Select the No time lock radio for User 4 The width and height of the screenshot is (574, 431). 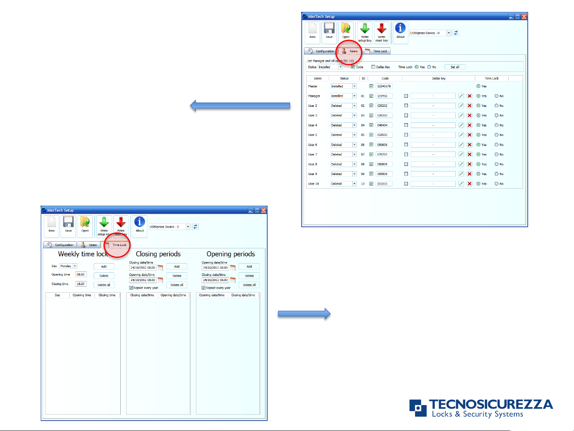point(497,125)
